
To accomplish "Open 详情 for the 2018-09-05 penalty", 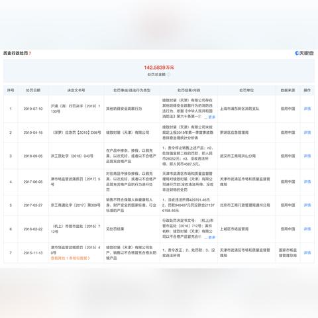I will [x=307, y=156].
